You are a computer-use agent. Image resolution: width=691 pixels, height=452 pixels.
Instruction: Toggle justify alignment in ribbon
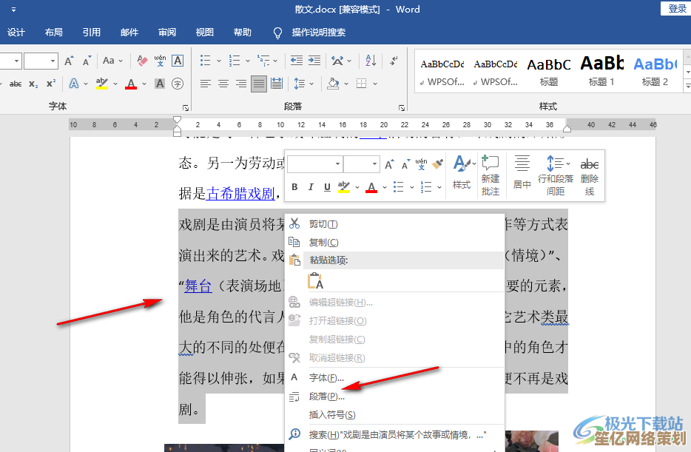coord(259,84)
